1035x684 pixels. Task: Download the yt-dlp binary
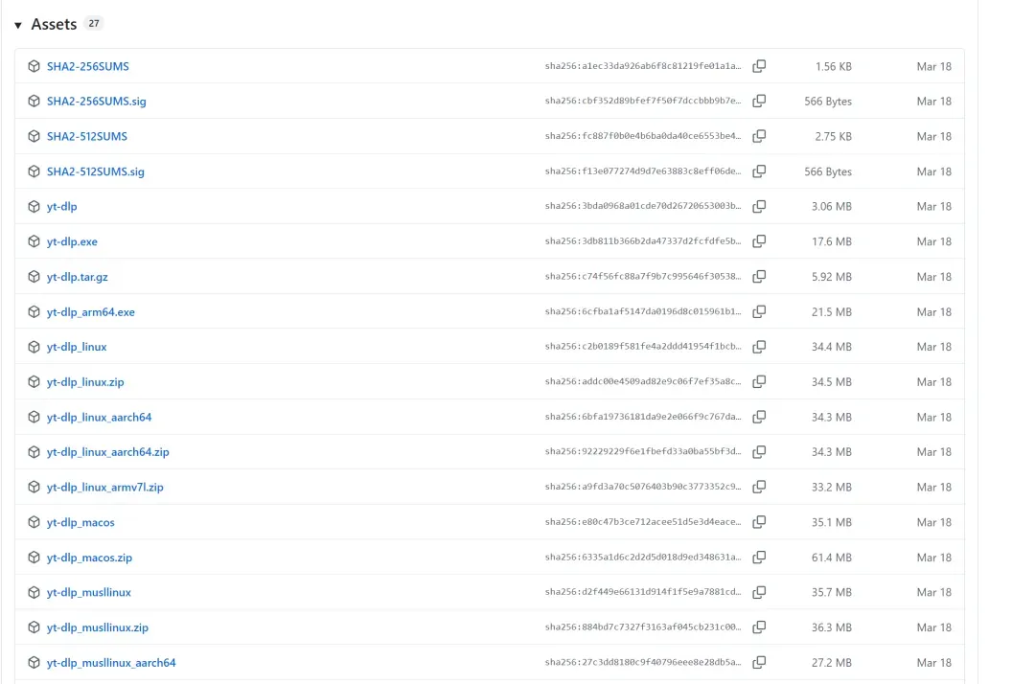tap(61, 207)
